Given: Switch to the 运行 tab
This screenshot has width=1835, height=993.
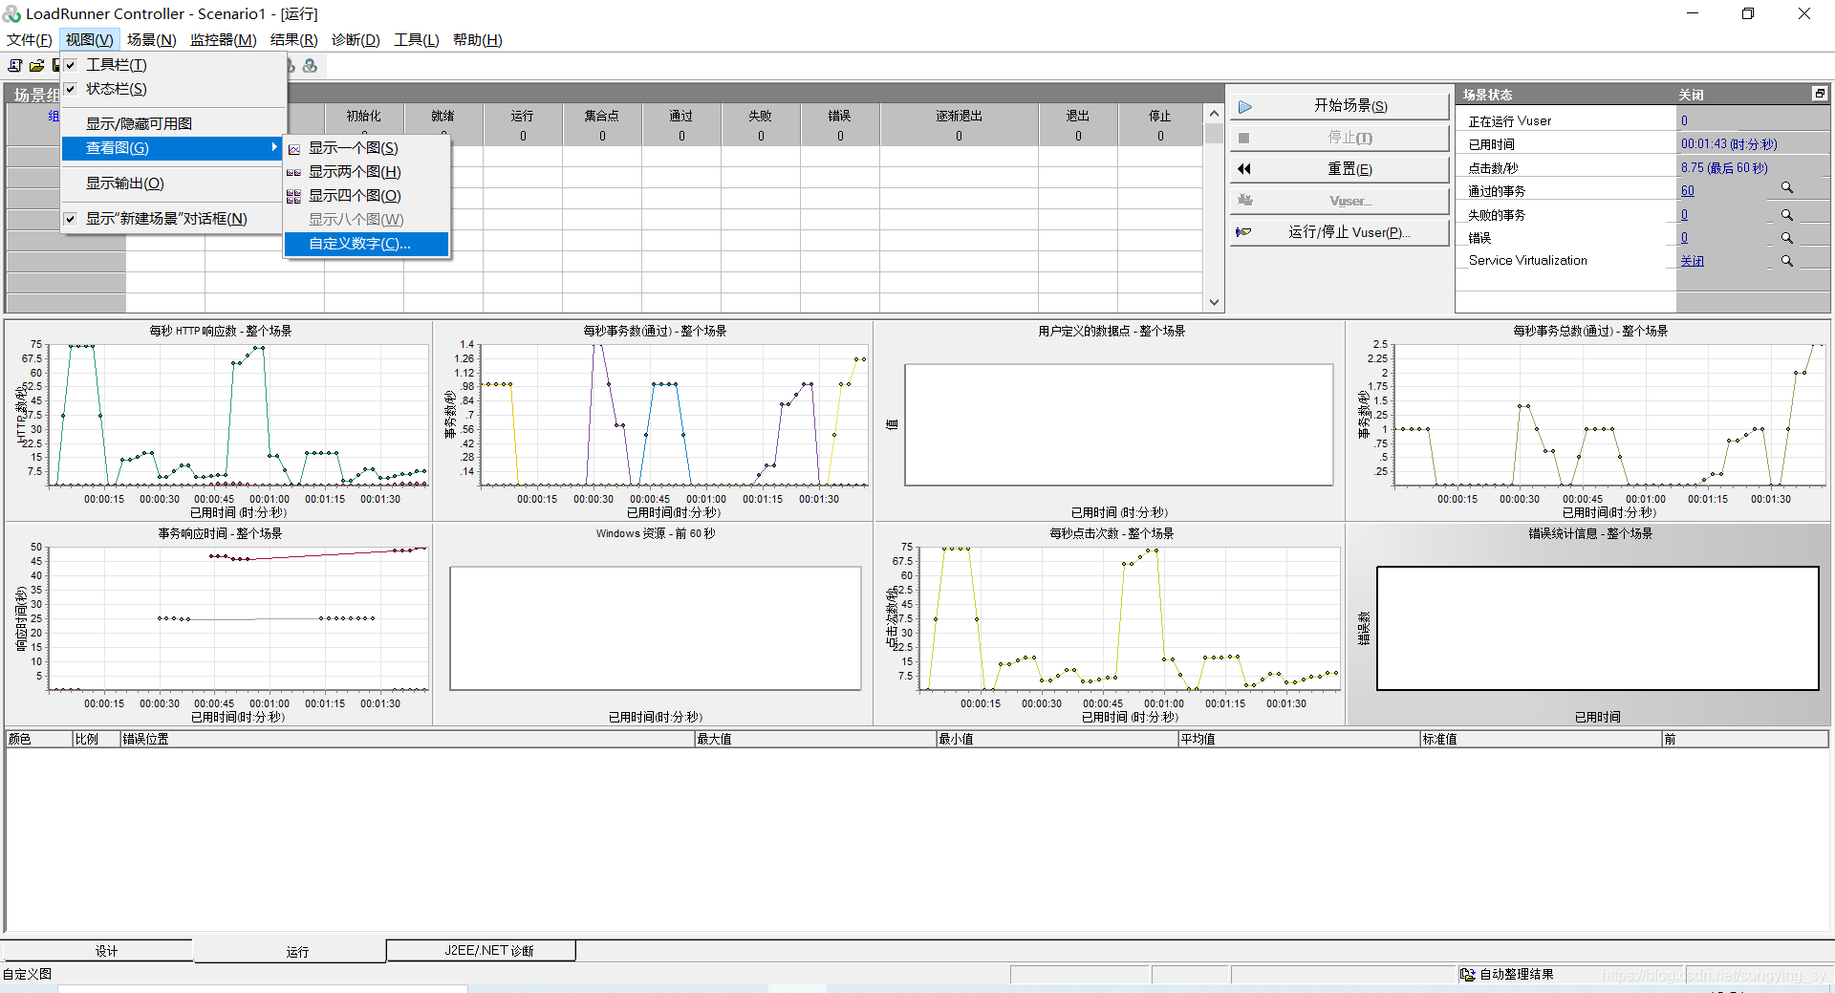Looking at the screenshot, I should click(x=290, y=952).
